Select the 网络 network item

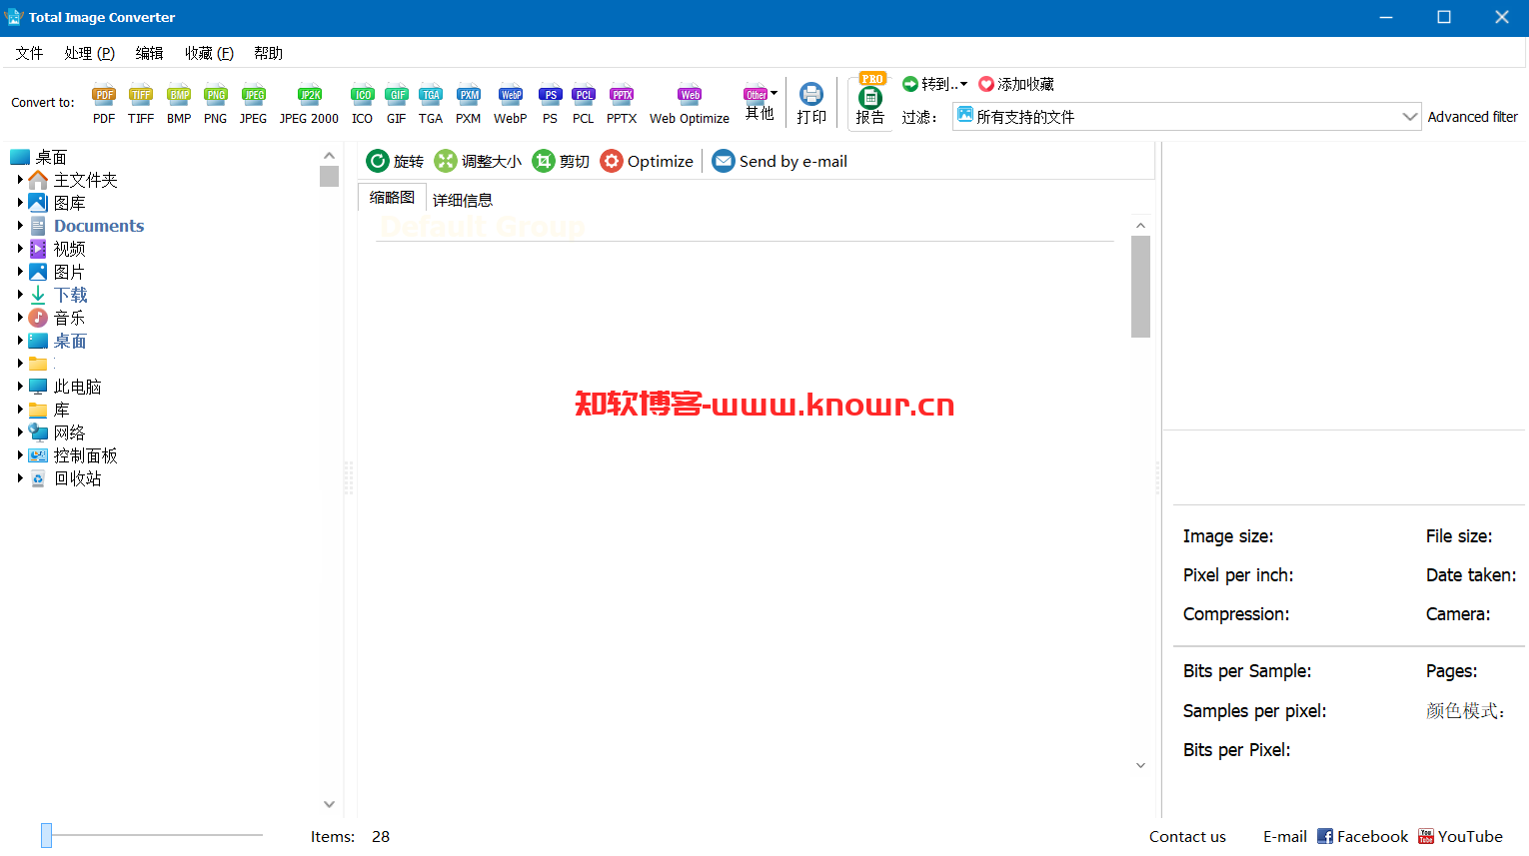pos(68,432)
